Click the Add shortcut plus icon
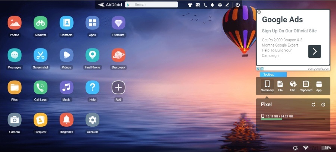The height and width of the screenshot is (152, 336). tap(118, 88)
